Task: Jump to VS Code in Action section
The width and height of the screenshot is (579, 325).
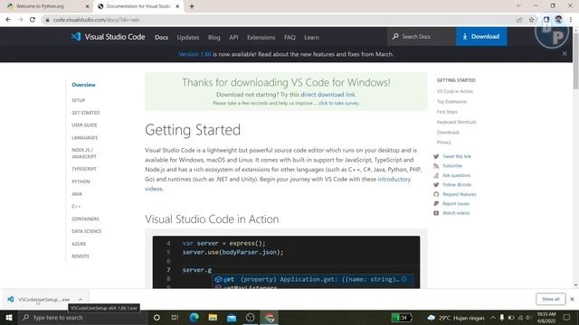Action: point(454,91)
